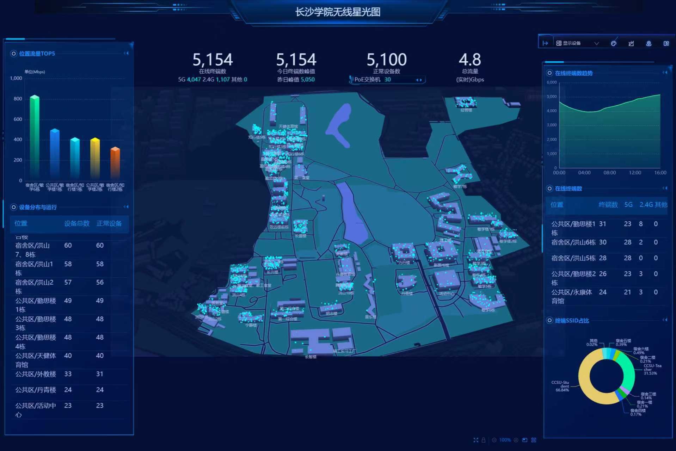The image size is (676, 451).
Task: Open the 显示设备 dropdown
Action: pos(577,43)
